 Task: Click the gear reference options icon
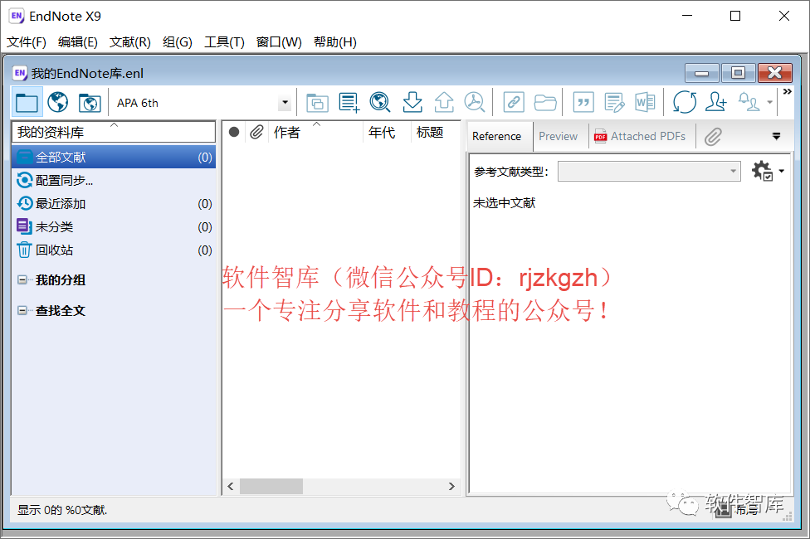pos(763,171)
